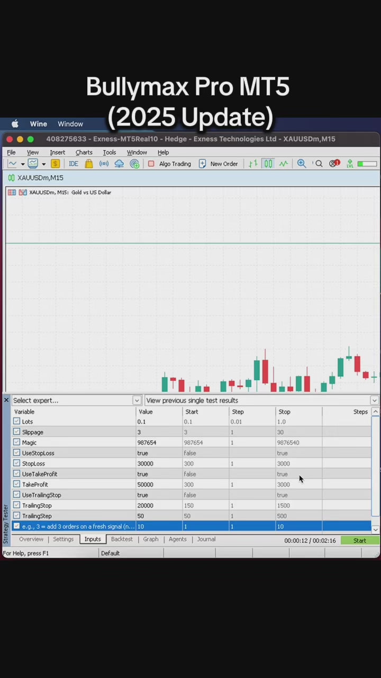Click the zoom in magnifier icon
The height and width of the screenshot is (678, 381).
coord(302,164)
